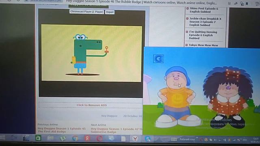
Task: Open I'm Quitting Heroing Episode 6 English Dubbed
Action: (203, 35)
